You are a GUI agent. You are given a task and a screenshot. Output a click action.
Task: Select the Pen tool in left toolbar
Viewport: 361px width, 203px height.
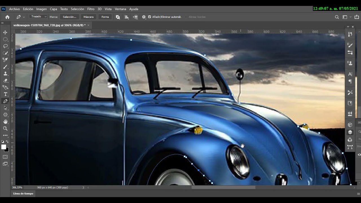pyautogui.click(x=5, y=101)
